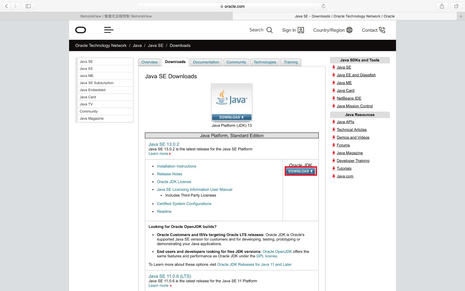Switch to the RemoteView browser tab

tap(116, 16)
